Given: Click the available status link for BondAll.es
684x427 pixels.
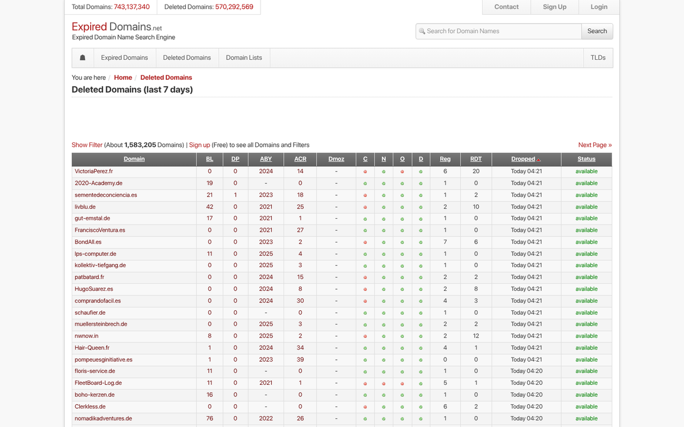Looking at the screenshot, I should coord(586,242).
